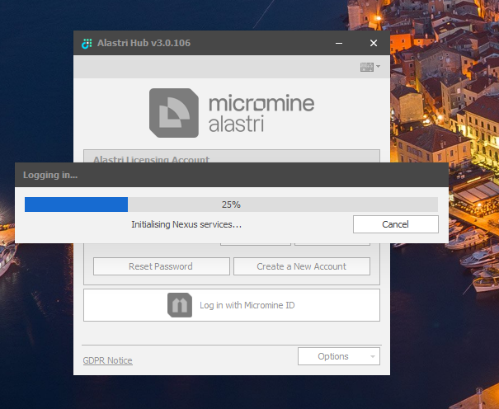Click the Alastri Licensing Account heading

coord(152,159)
